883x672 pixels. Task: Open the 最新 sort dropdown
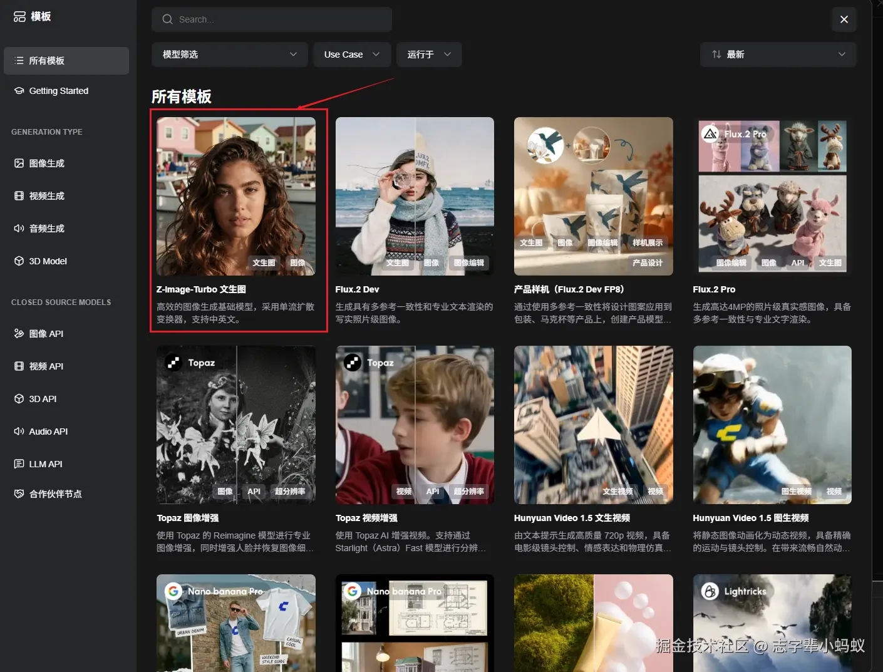(x=778, y=54)
